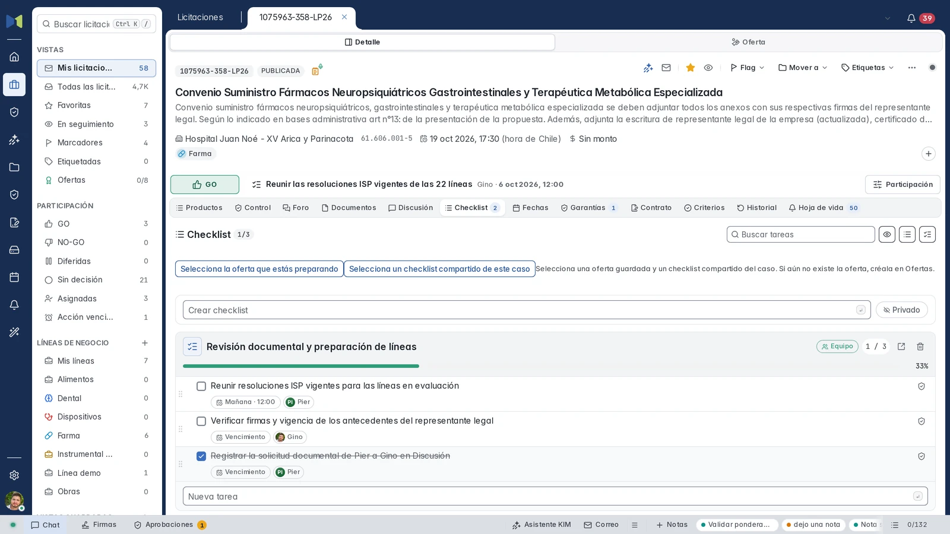Click shield icon on Verificar firmas task
The height and width of the screenshot is (534, 950).
921,421
